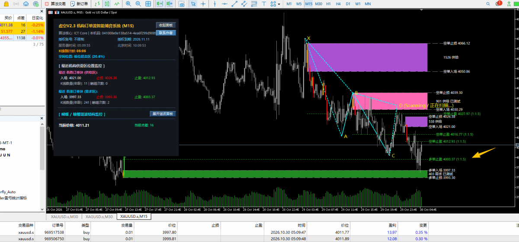Image resolution: width=519 pixels, height=242 pixels.
Task: Sort trades by 订单号 column
Action: (x=58, y=225)
